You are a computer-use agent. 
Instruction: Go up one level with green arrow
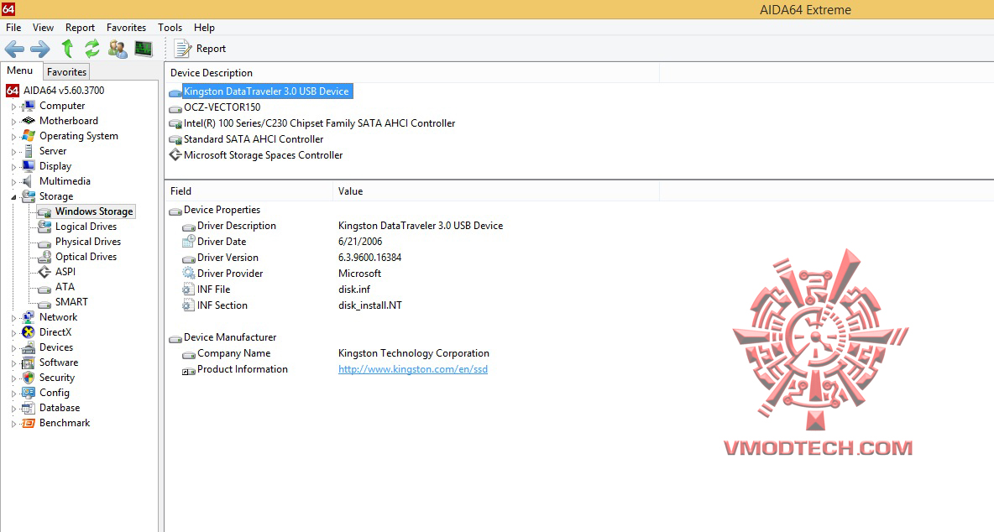pyautogui.click(x=67, y=49)
